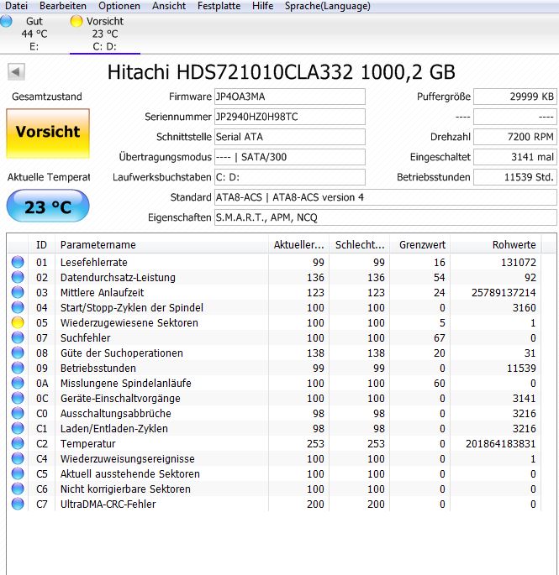The height and width of the screenshot is (575, 559).
Task: Click status icon for Misslungene Spindelanläufe
Action: click(18, 383)
